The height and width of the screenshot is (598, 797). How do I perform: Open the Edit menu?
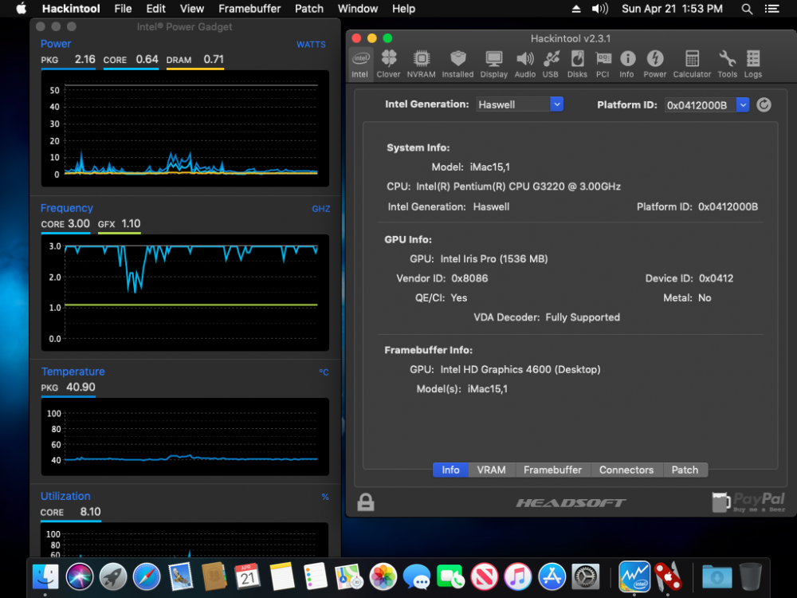pos(155,9)
